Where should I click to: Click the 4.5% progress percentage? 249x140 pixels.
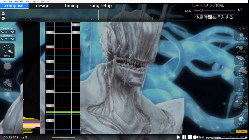click(x=24, y=137)
